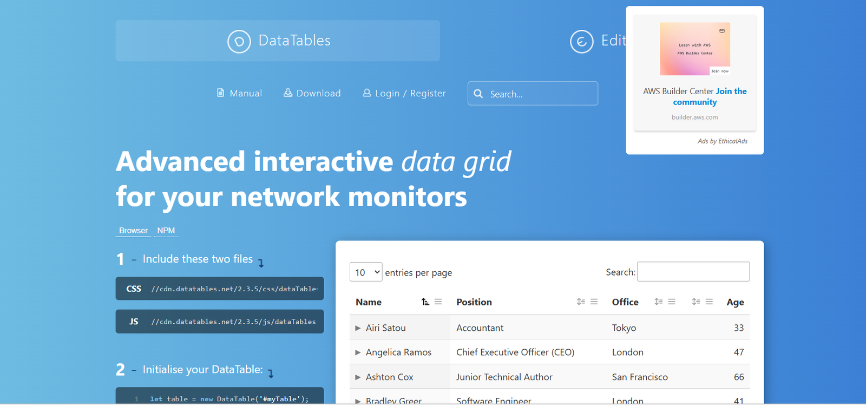Click the table Search input field

pyautogui.click(x=693, y=272)
